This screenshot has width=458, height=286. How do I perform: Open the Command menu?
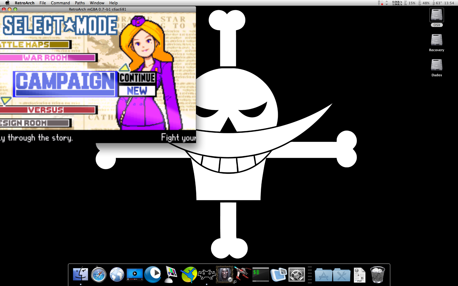click(60, 3)
